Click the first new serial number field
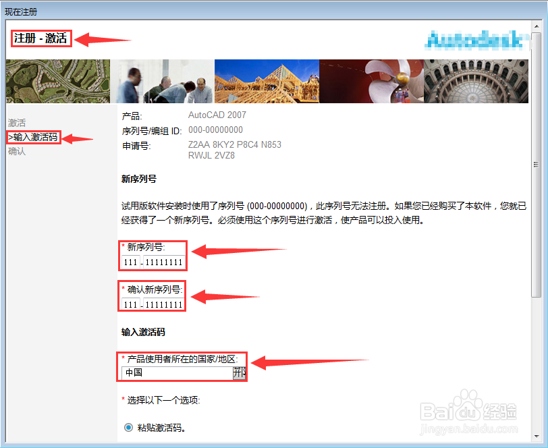Screen dimensions: 548x448 (131, 262)
